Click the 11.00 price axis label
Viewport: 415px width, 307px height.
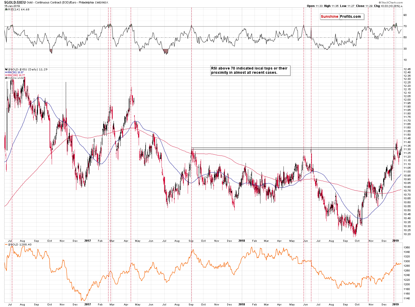407,172
